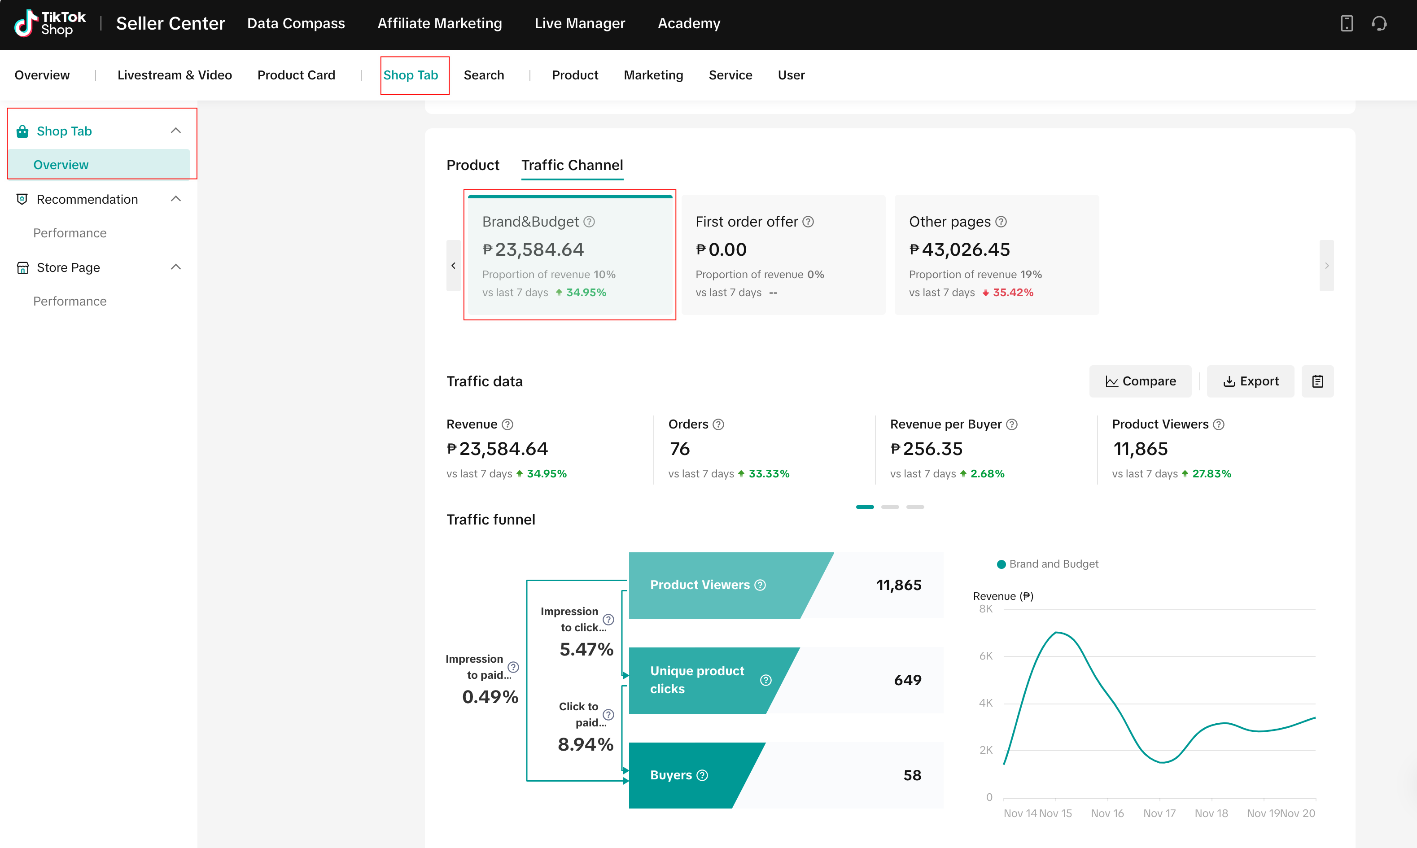Switch to the Product tab
Viewport: 1417px width, 848px height.
[472, 165]
